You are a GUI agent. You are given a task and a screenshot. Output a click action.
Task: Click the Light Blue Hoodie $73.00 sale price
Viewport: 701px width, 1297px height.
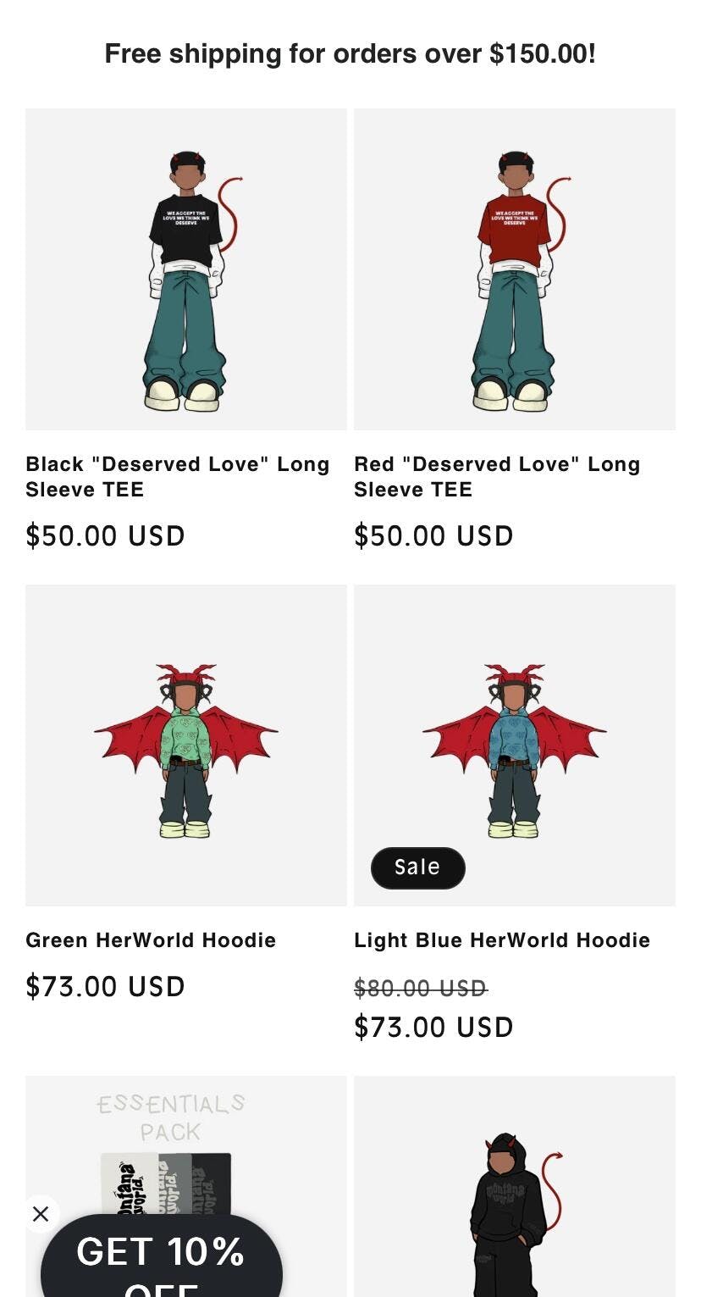(433, 1028)
